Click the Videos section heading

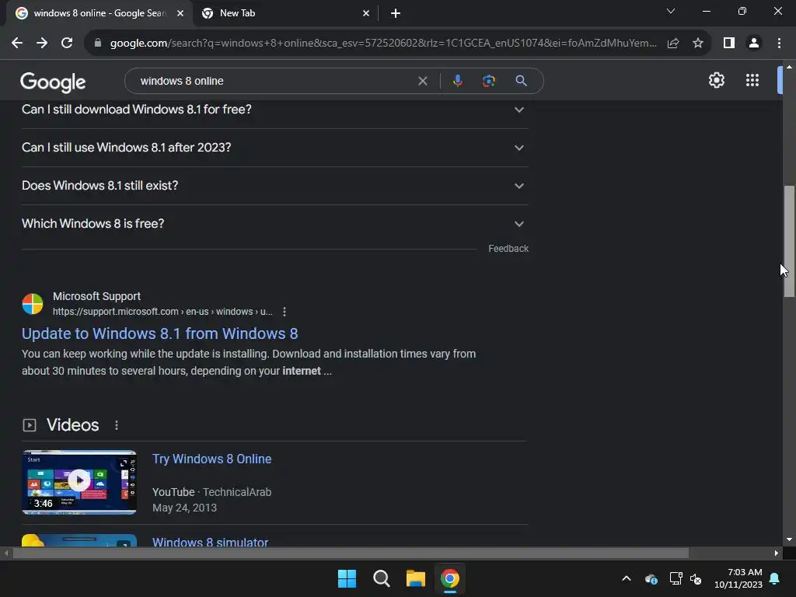pos(72,425)
